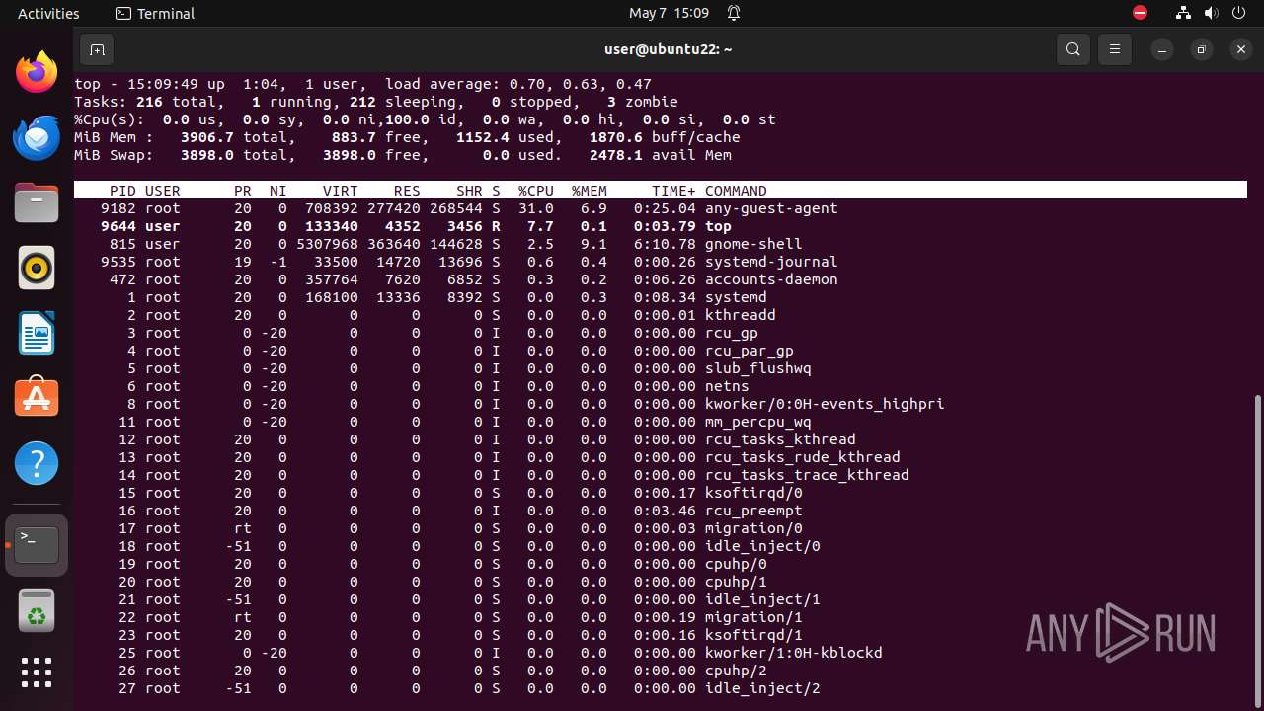Screen dimensions: 1264x711
Task: Click the idle_inject/1 process name
Action: tap(762, 599)
